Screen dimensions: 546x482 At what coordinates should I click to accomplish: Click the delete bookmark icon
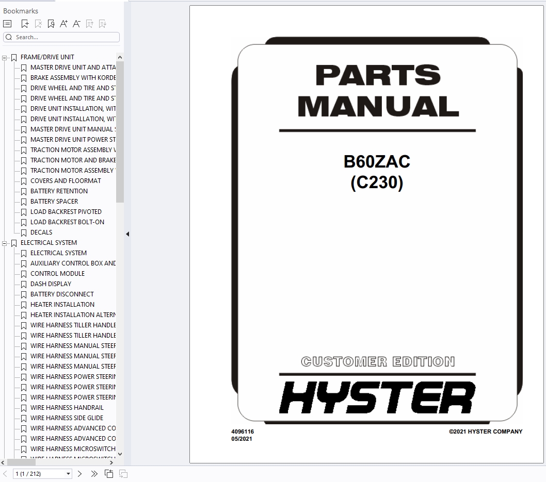click(38, 24)
